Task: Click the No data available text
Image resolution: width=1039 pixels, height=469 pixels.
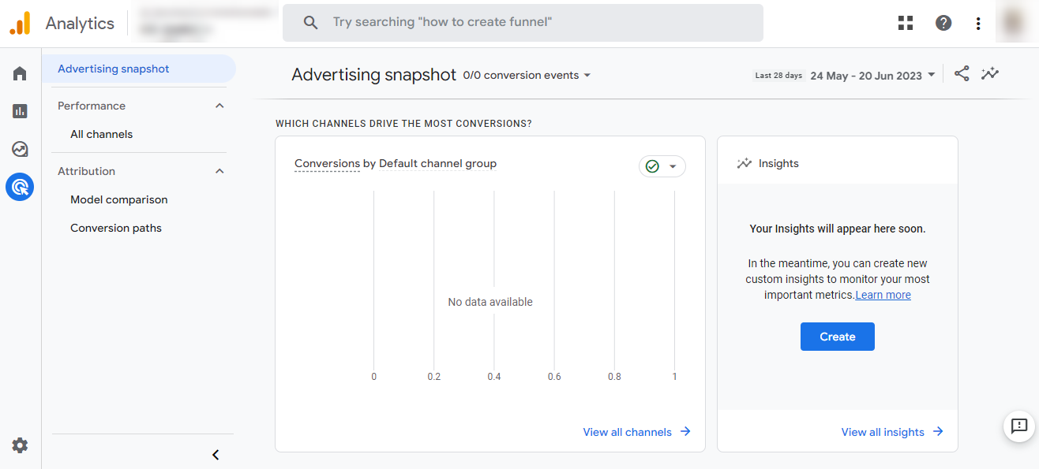Action: point(490,302)
